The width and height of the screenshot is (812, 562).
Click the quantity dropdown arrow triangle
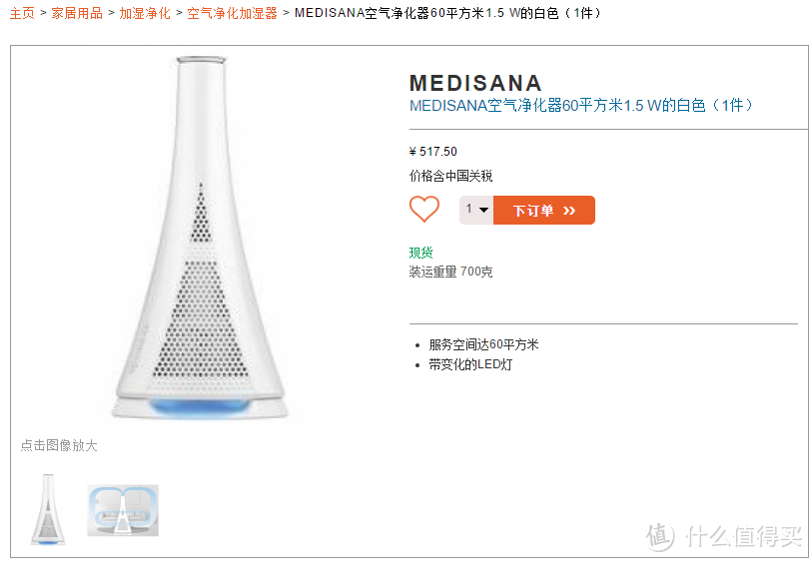483,210
